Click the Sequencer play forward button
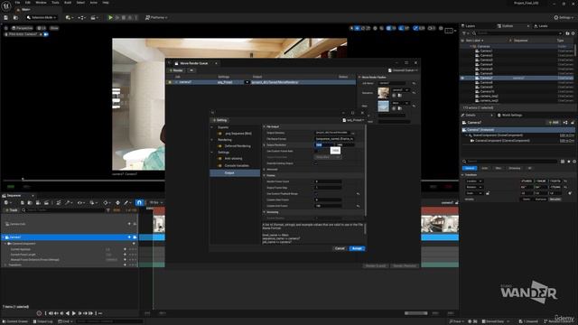 click(x=74, y=313)
